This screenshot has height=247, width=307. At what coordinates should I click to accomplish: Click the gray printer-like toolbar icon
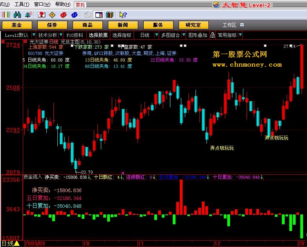coord(88,15)
